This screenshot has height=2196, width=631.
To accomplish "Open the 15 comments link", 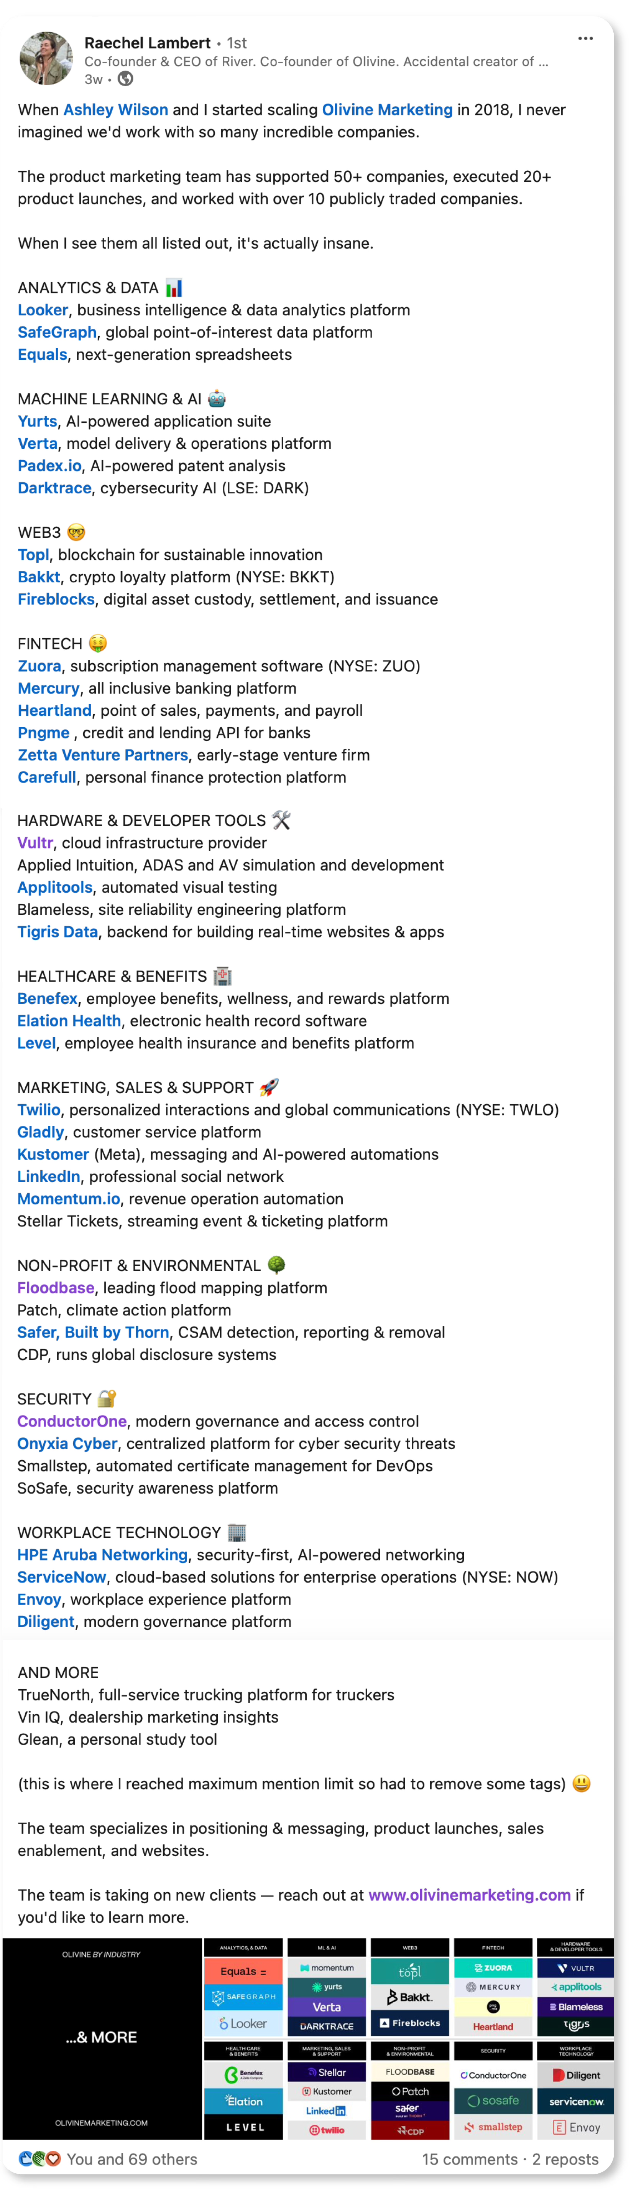I will pos(469,2159).
